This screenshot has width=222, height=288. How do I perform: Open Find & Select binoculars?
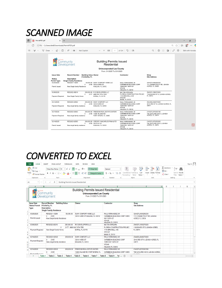tap(181, 171)
